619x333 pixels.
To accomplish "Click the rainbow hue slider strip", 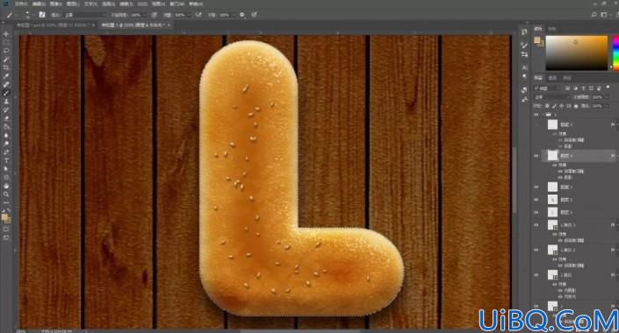I will coord(615,53).
